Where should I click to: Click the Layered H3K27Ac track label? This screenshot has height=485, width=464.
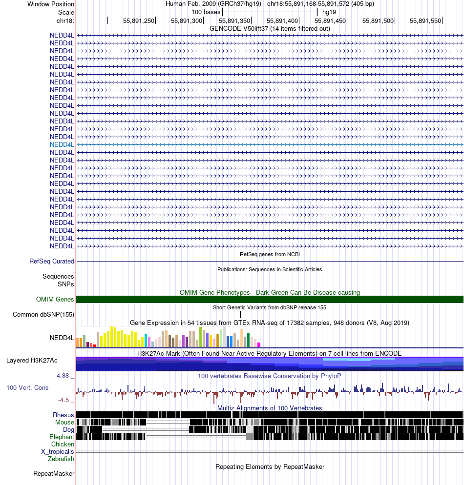tap(32, 360)
